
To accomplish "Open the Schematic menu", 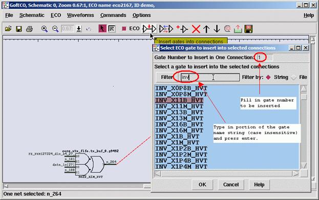I will click(x=32, y=15).
